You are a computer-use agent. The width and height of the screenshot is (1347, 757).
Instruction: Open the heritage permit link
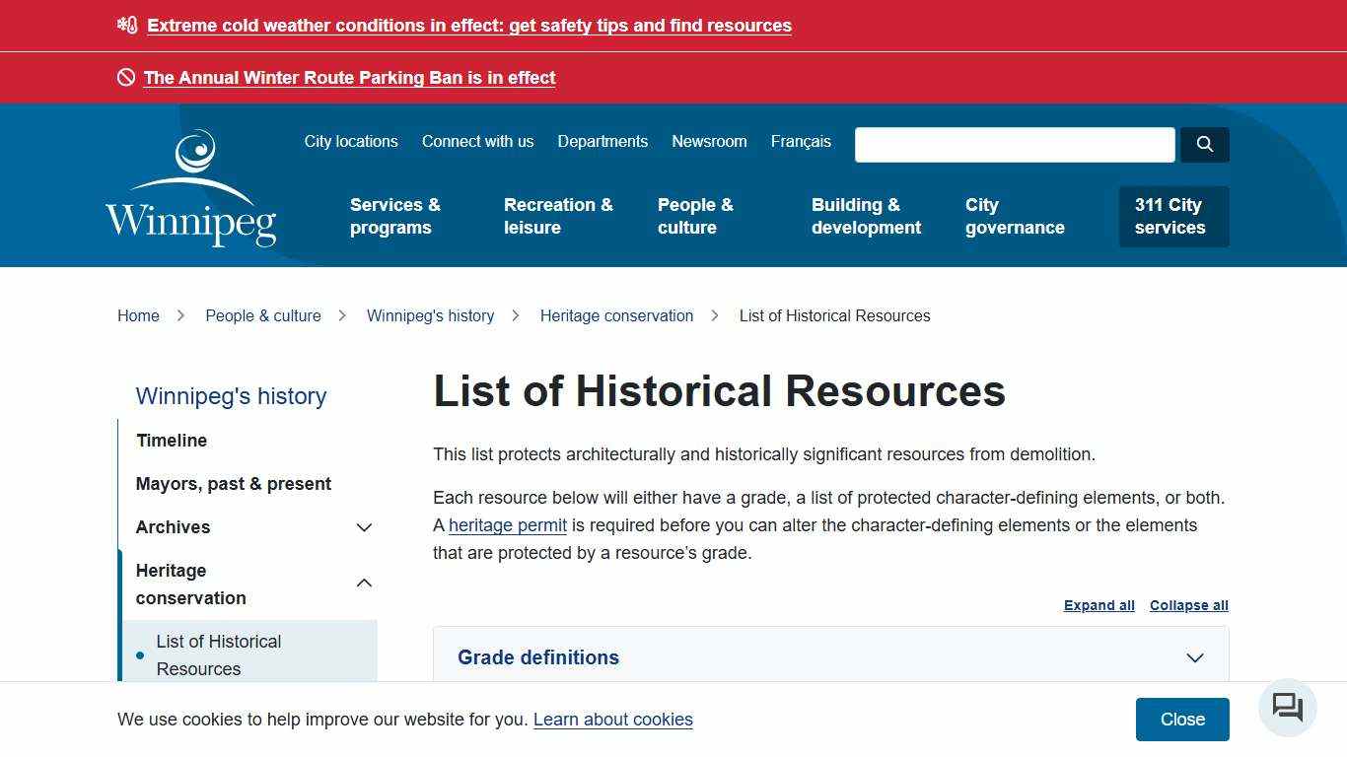pos(507,525)
